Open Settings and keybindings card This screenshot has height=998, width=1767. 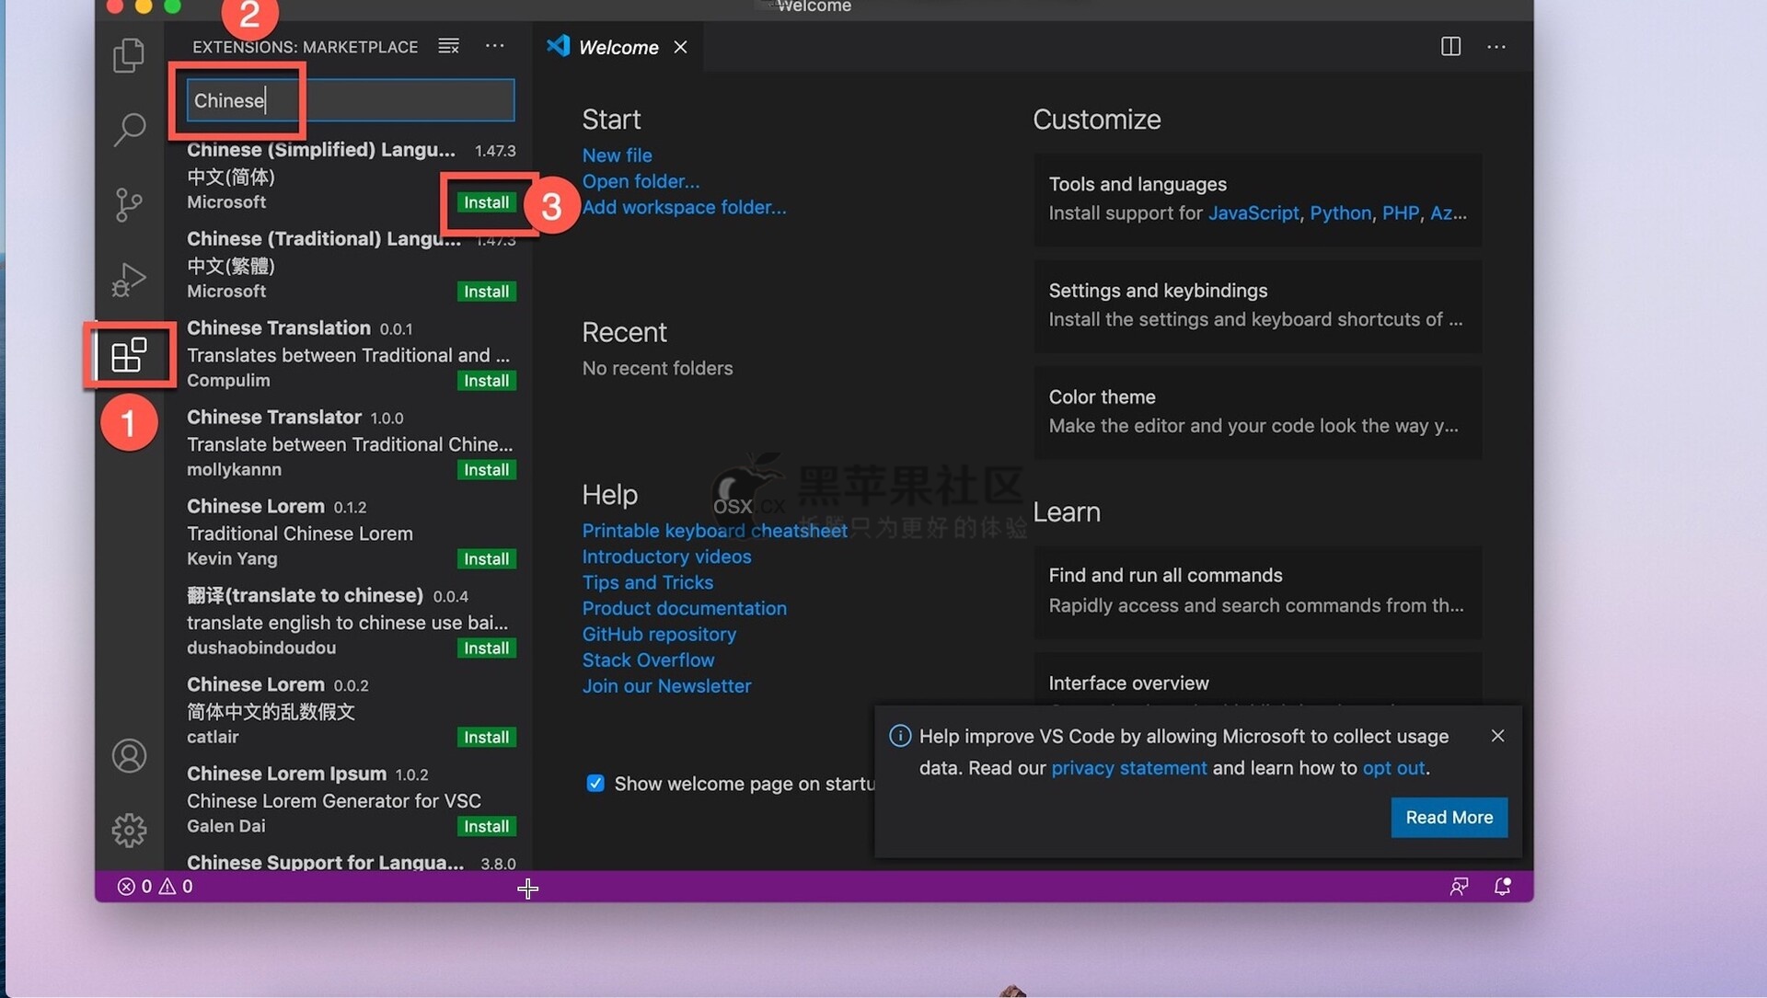click(x=1257, y=305)
